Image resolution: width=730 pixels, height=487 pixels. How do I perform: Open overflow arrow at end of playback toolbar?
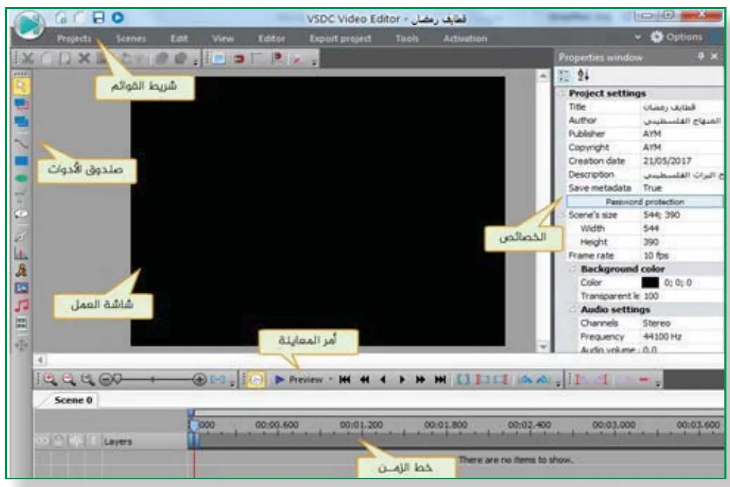[x=558, y=383]
